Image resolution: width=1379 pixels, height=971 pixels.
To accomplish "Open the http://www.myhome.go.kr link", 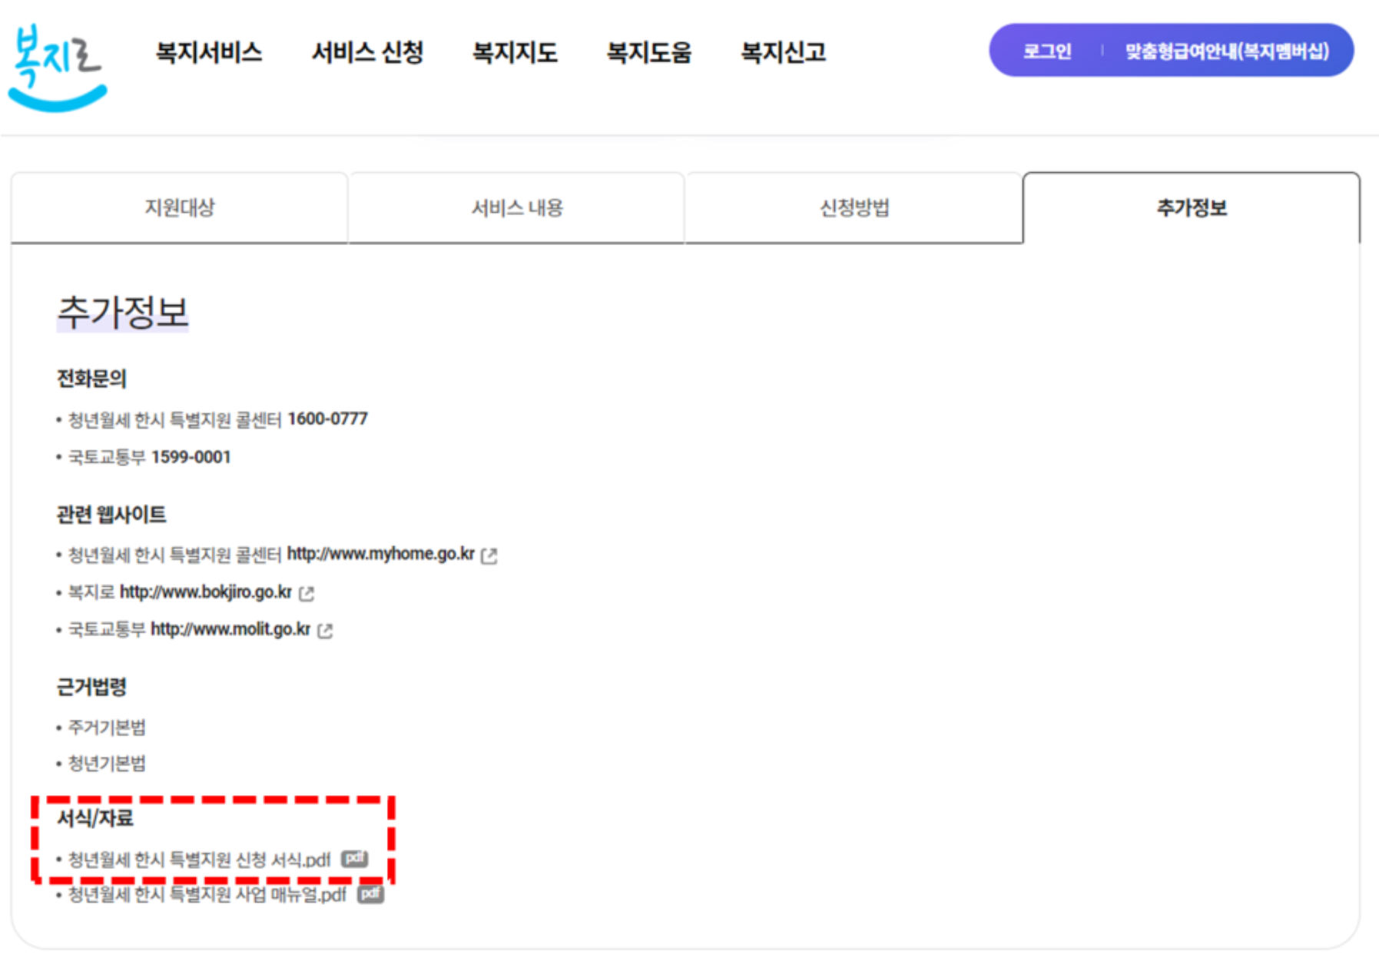I will pyautogui.click(x=381, y=554).
